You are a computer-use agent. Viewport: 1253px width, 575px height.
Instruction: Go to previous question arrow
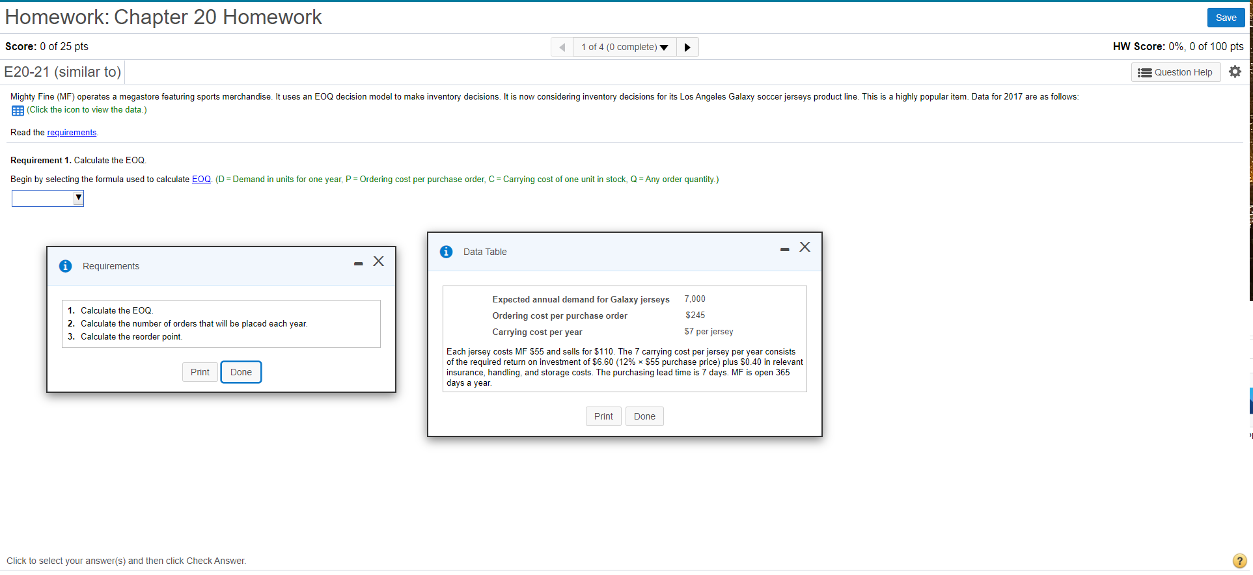point(562,47)
